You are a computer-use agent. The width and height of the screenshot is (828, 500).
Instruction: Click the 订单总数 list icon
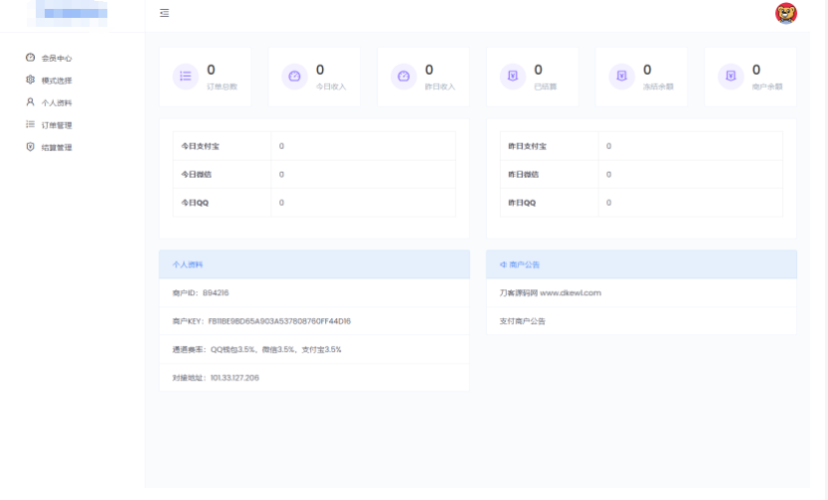coord(185,77)
